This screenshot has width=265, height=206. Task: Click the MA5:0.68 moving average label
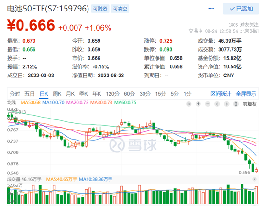(31, 102)
